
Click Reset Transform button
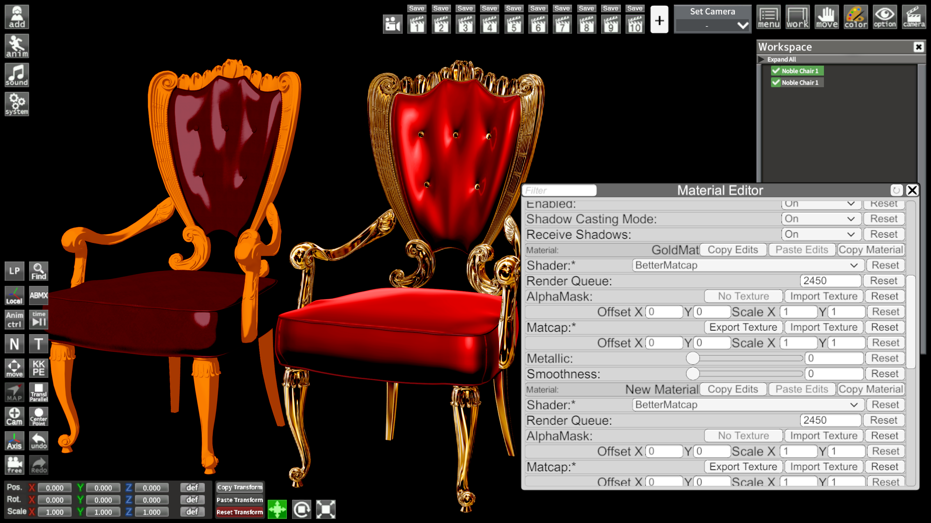240,512
